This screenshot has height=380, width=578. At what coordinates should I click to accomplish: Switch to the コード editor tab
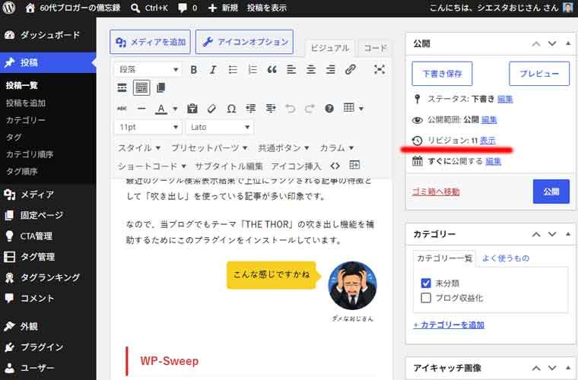point(375,48)
